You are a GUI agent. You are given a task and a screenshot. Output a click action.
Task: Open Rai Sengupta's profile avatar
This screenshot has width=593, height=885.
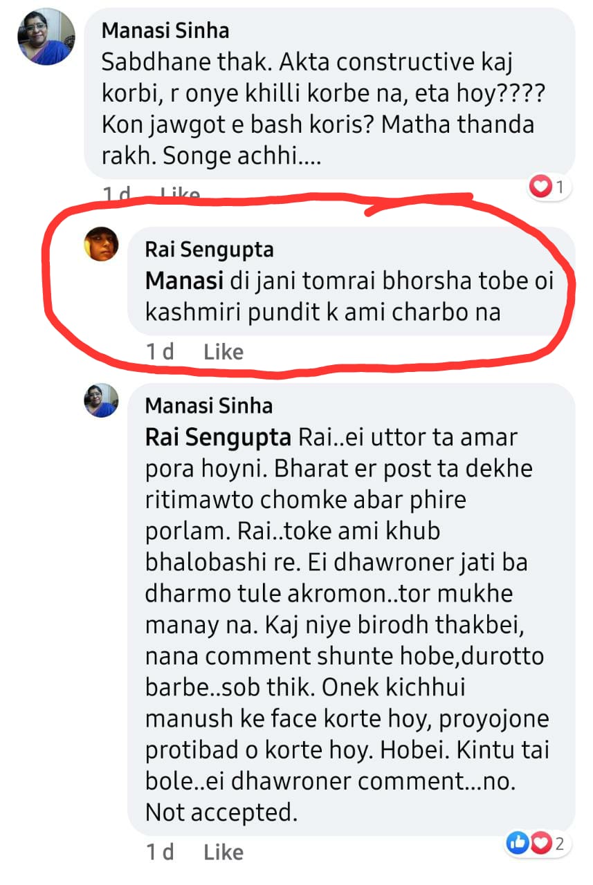(x=101, y=245)
